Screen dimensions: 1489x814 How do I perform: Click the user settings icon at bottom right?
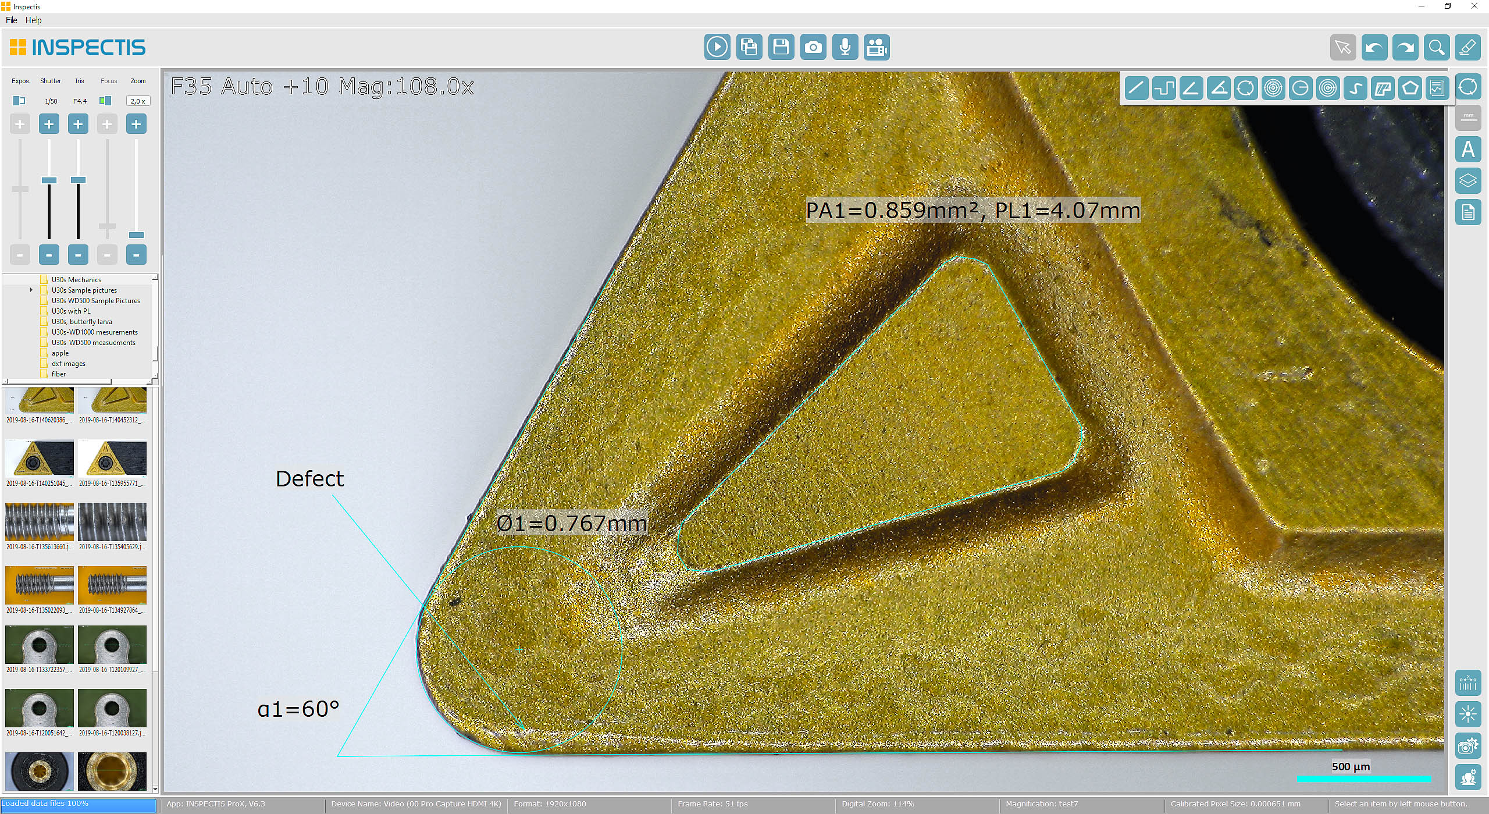point(1468,777)
